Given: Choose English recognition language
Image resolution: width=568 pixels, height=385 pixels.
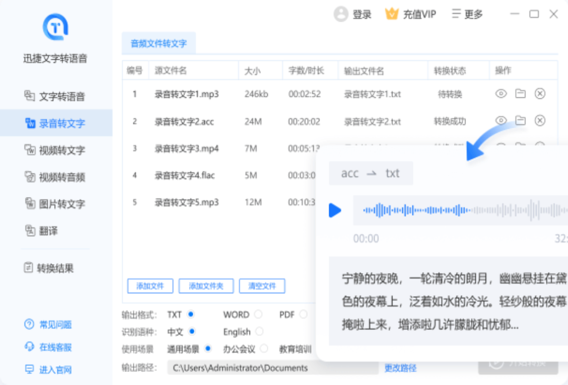Looking at the screenshot, I should coord(259,331).
